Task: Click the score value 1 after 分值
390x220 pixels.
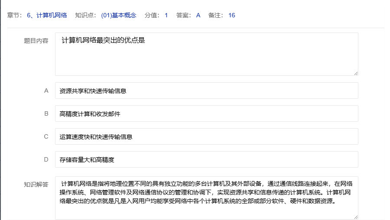Action: coord(166,16)
